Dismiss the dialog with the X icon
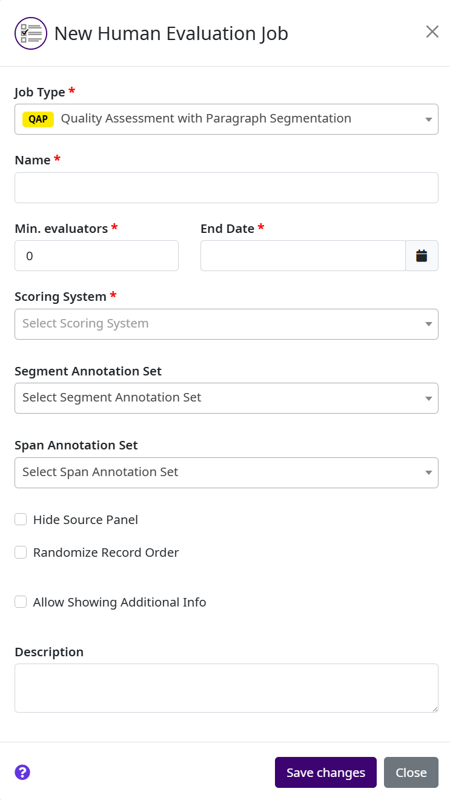The width and height of the screenshot is (450, 800). 432,32
